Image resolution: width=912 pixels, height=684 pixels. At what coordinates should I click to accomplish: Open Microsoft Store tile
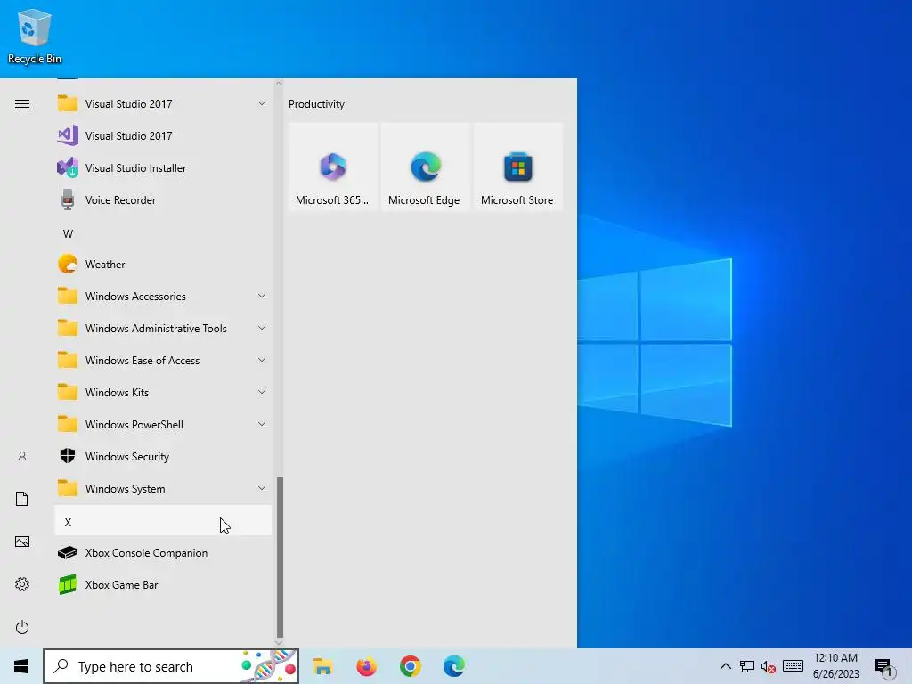[x=518, y=167]
